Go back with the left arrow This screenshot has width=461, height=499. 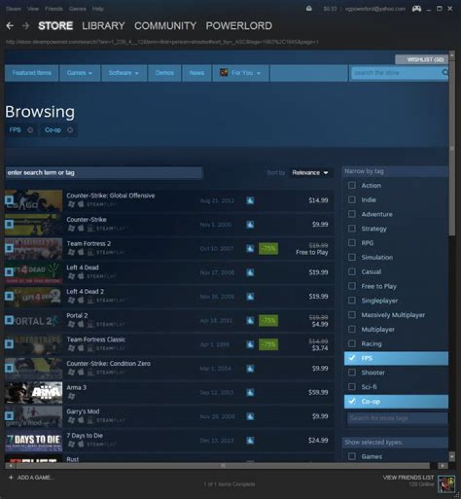(x=10, y=26)
